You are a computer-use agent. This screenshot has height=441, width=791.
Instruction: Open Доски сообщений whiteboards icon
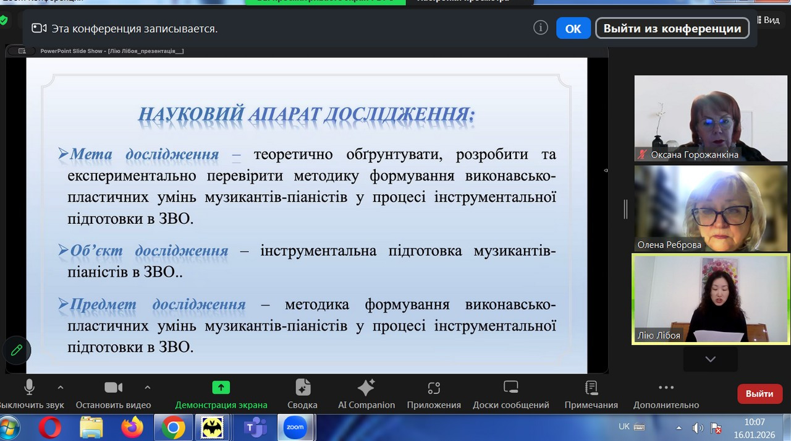click(510, 388)
